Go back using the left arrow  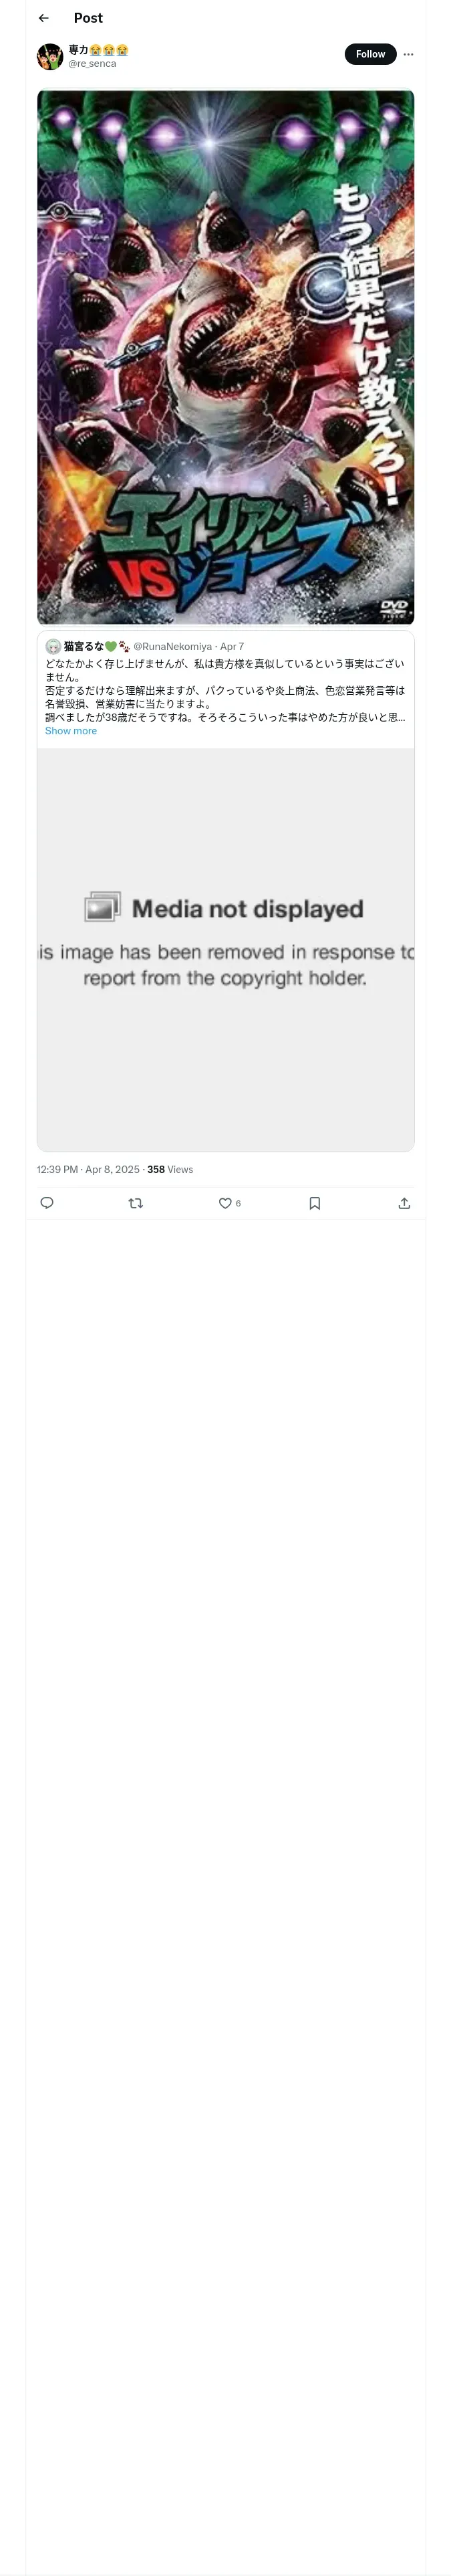(43, 18)
